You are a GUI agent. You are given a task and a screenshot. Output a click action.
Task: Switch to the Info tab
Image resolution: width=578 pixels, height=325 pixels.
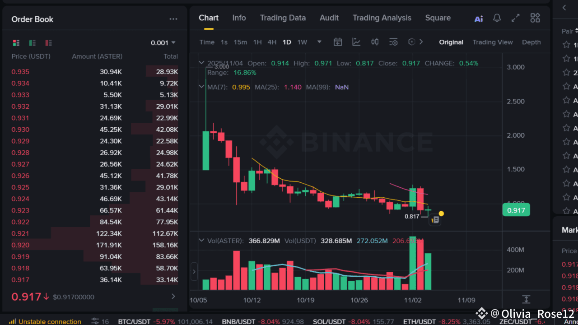(239, 18)
